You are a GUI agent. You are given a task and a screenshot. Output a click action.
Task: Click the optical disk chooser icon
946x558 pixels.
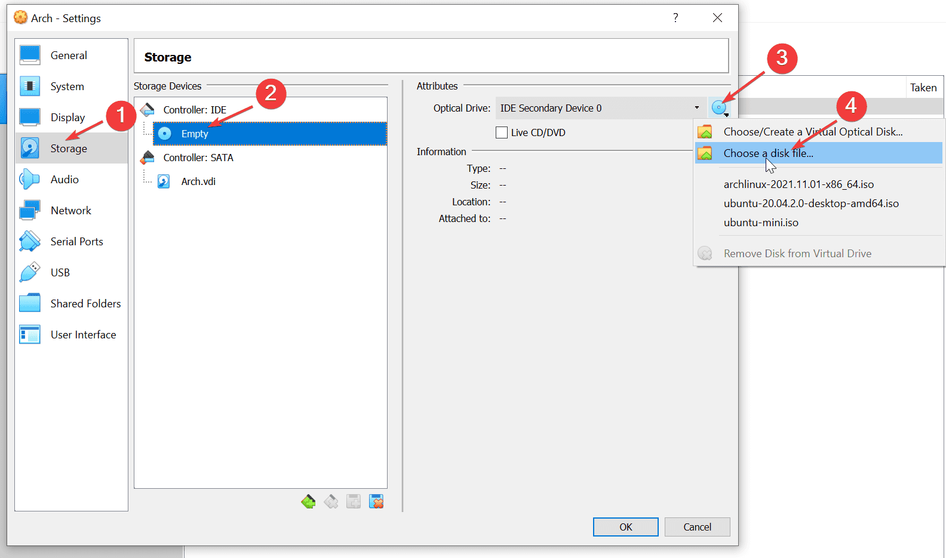pyautogui.click(x=720, y=108)
